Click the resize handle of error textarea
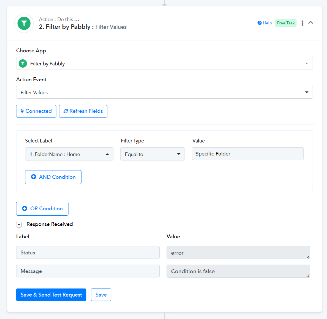This screenshot has height=319, width=327. [x=308, y=257]
